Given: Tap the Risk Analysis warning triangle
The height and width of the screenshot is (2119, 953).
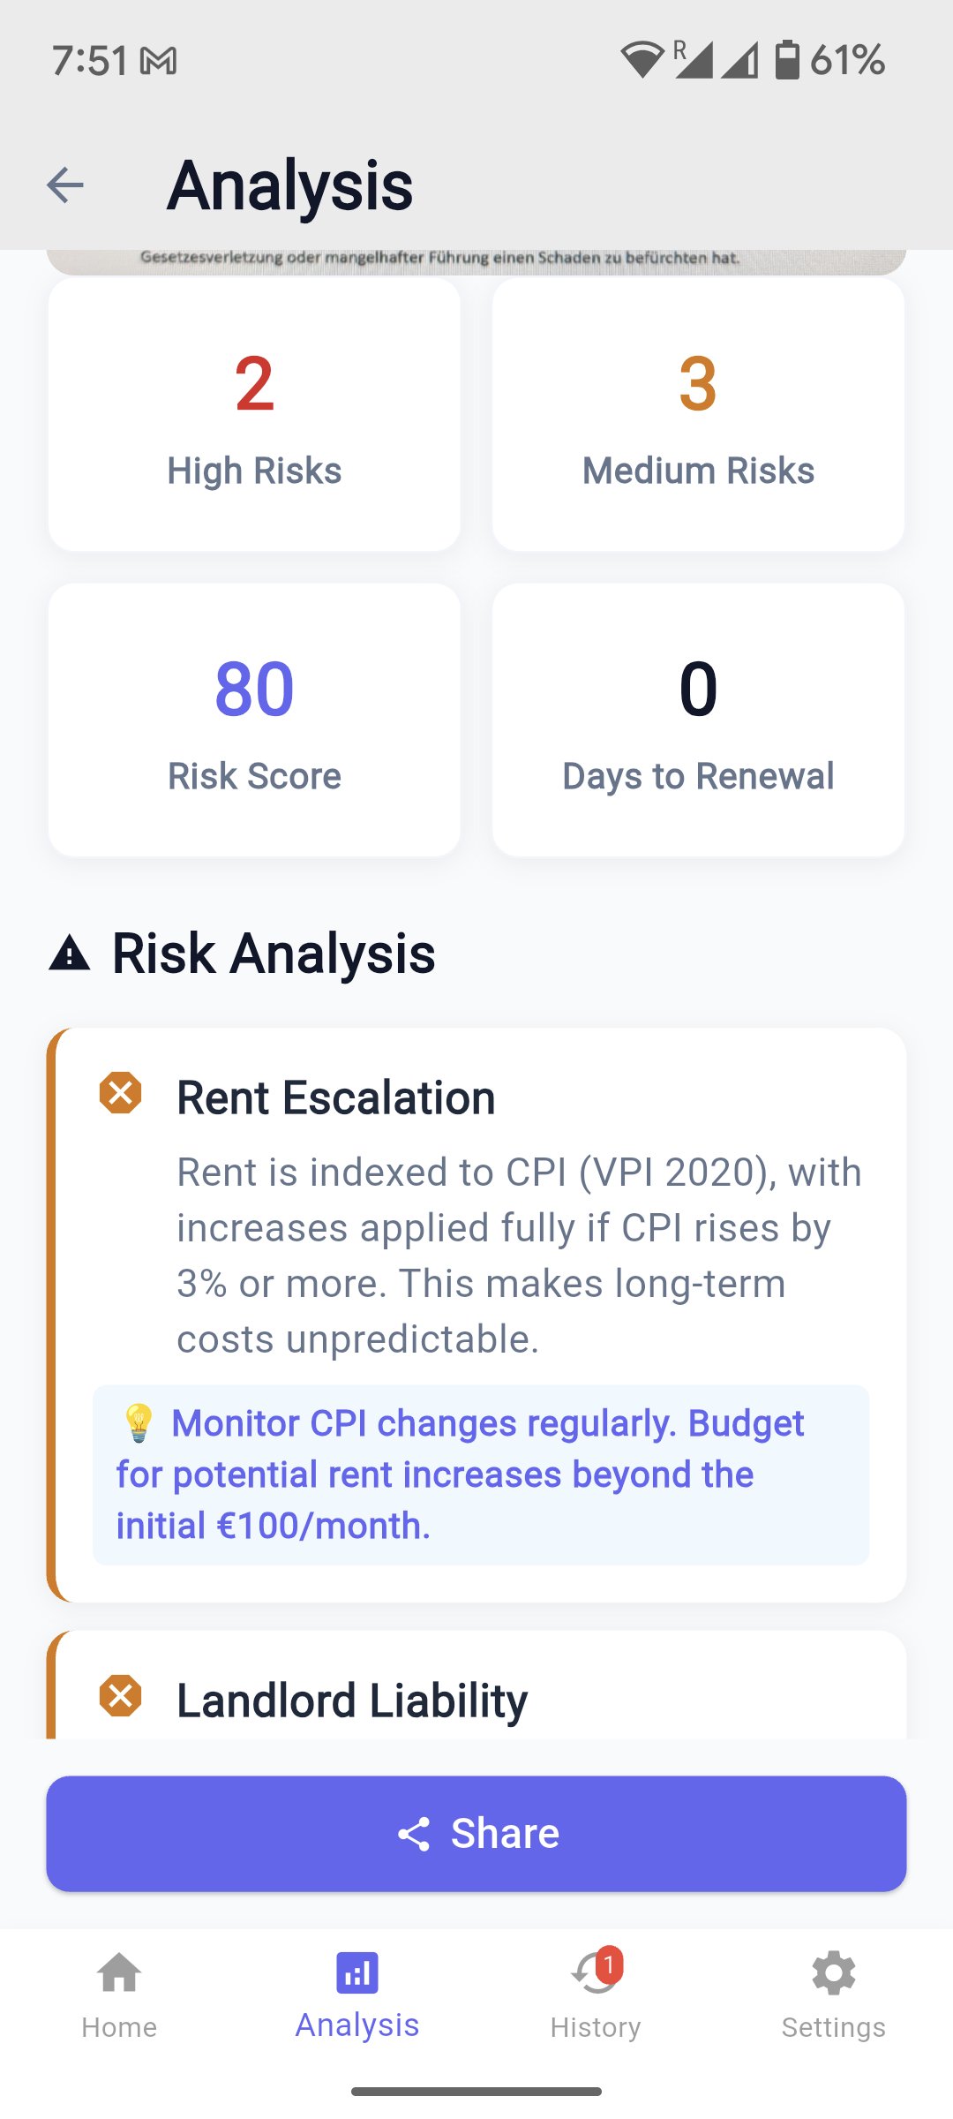Looking at the screenshot, I should click(x=70, y=954).
